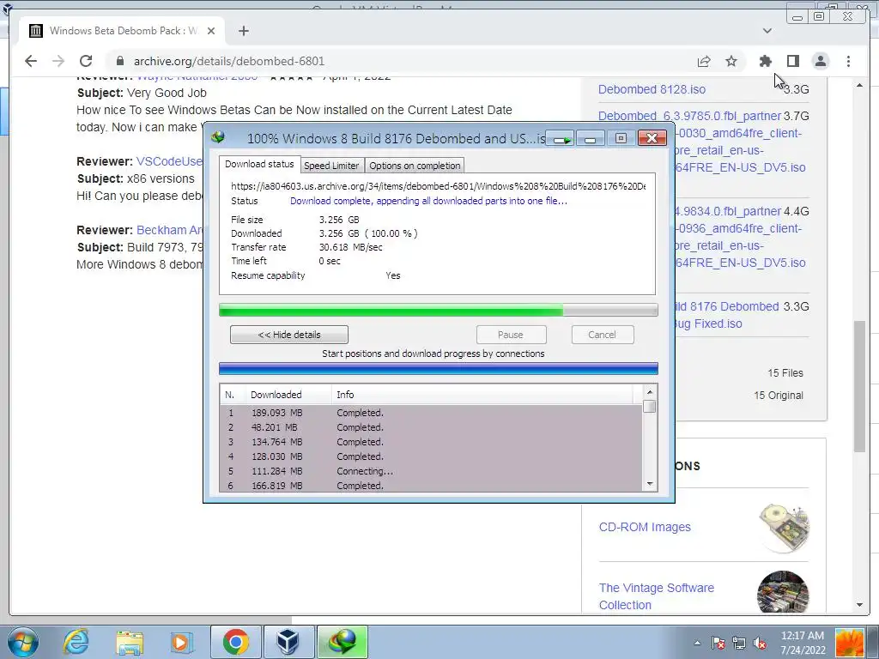Reload the archive.org page
This screenshot has width=879, height=659.
pyautogui.click(x=86, y=61)
